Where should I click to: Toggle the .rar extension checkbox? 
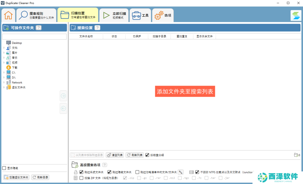[x=152, y=178]
